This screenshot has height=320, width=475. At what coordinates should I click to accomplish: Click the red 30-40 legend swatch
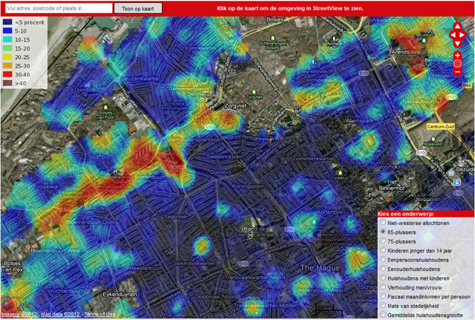(x=7, y=75)
